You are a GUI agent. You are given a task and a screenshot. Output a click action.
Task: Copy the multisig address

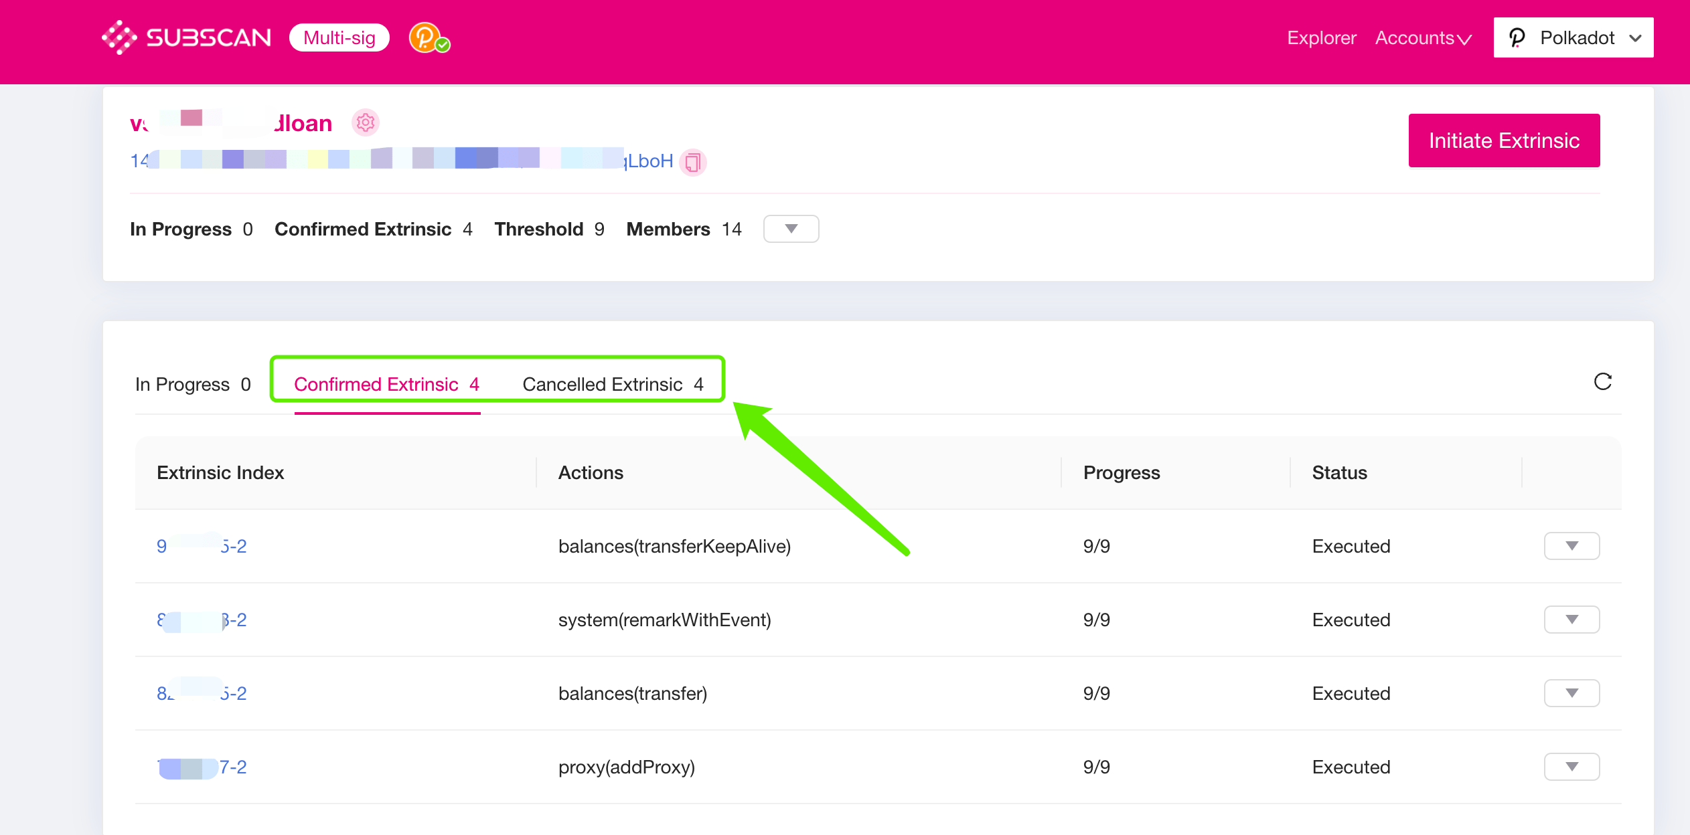(x=693, y=162)
